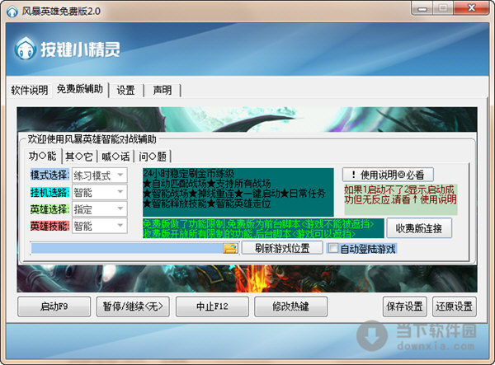Viewport: 495px width, 365px height.
Task: Click the folder browse icon beside path field
Action: (x=230, y=248)
